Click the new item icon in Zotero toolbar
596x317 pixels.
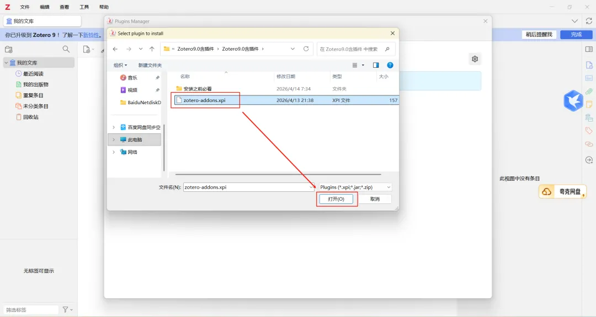coord(87,50)
